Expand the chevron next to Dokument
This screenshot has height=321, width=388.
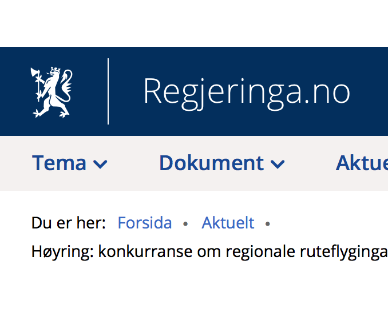(278, 164)
